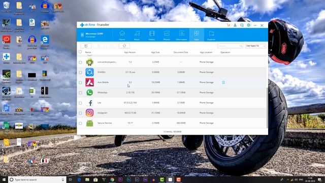Switch to the Videos tab
Viewport: 325px width, 183px height.
click(x=152, y=35)
